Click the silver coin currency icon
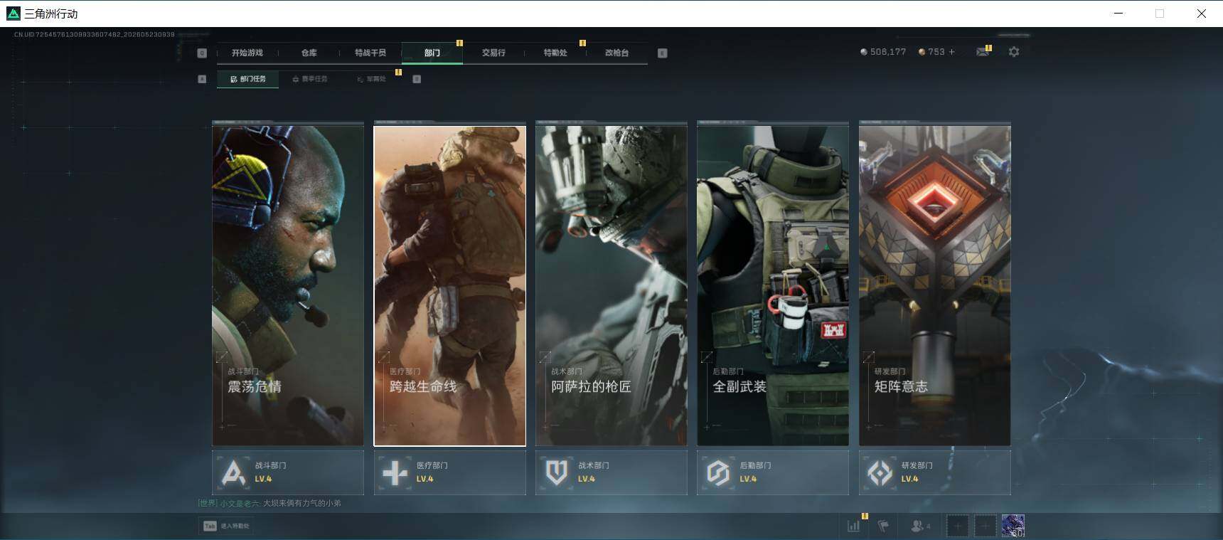This screenshot has height=540, width=1223. click(864, 52)
